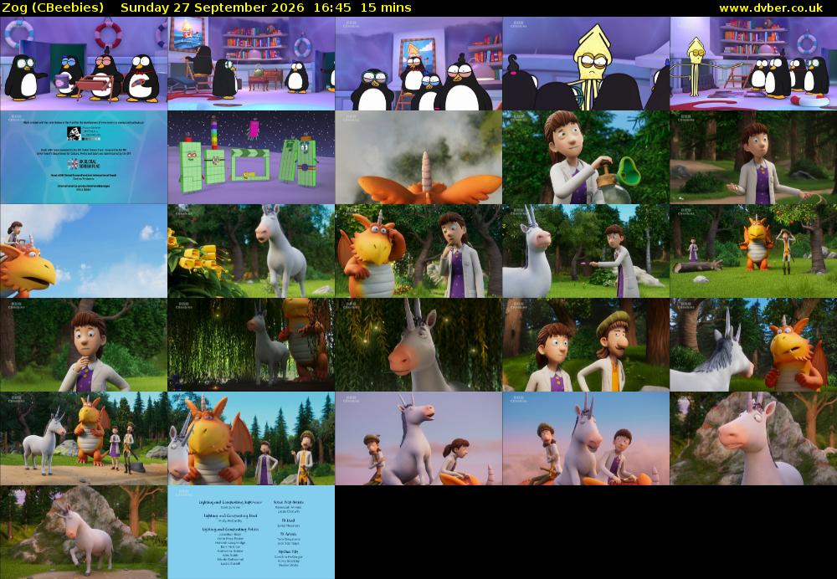Image resolution: width=837 pixels, height=579 pixels.
Task: Select thumbnail of penguins in library with sofa
Action: [x=251, y=64]
